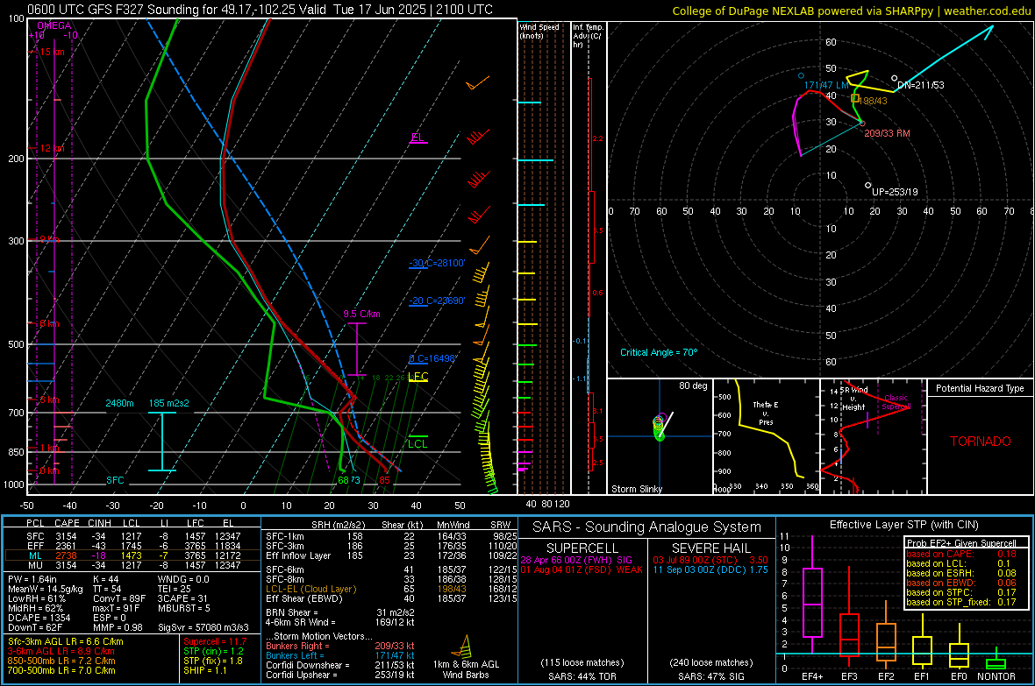Click the UP=253/19 hodograph label
Screen dimensions: 1035x686
tap(895, 192)
